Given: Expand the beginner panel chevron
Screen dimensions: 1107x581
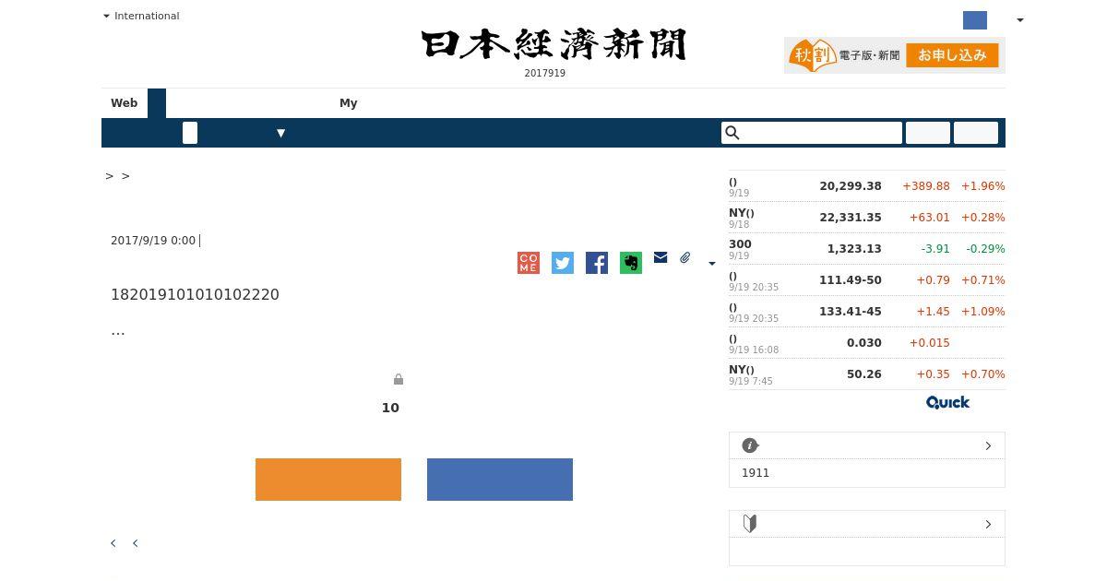Looking at the screenshot, I should point(988,524).
